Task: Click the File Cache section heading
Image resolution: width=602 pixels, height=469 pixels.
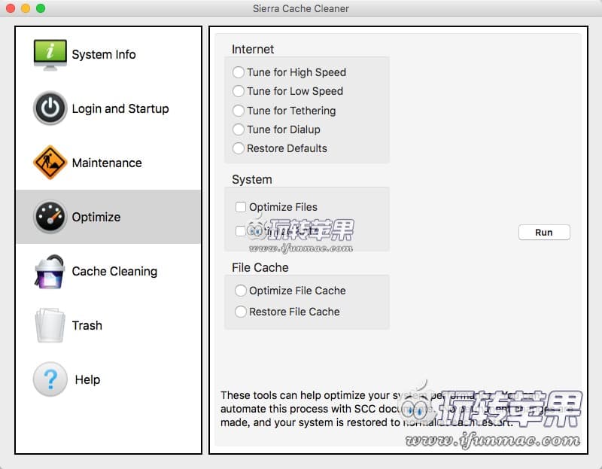Action: (x=260, y=267)
